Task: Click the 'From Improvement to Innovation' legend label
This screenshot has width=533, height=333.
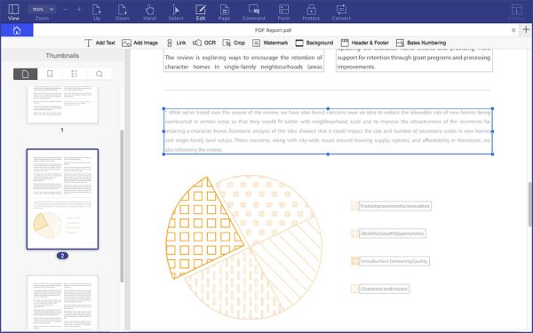Action: (x=395, y=206)
